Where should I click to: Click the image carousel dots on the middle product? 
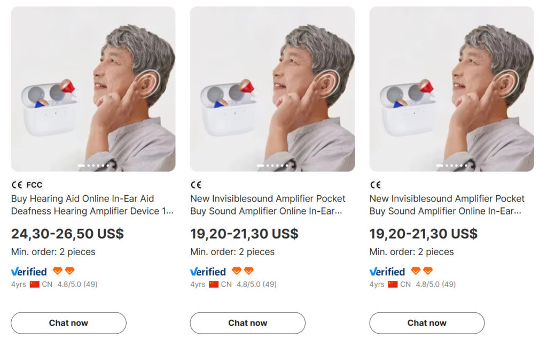272,165
